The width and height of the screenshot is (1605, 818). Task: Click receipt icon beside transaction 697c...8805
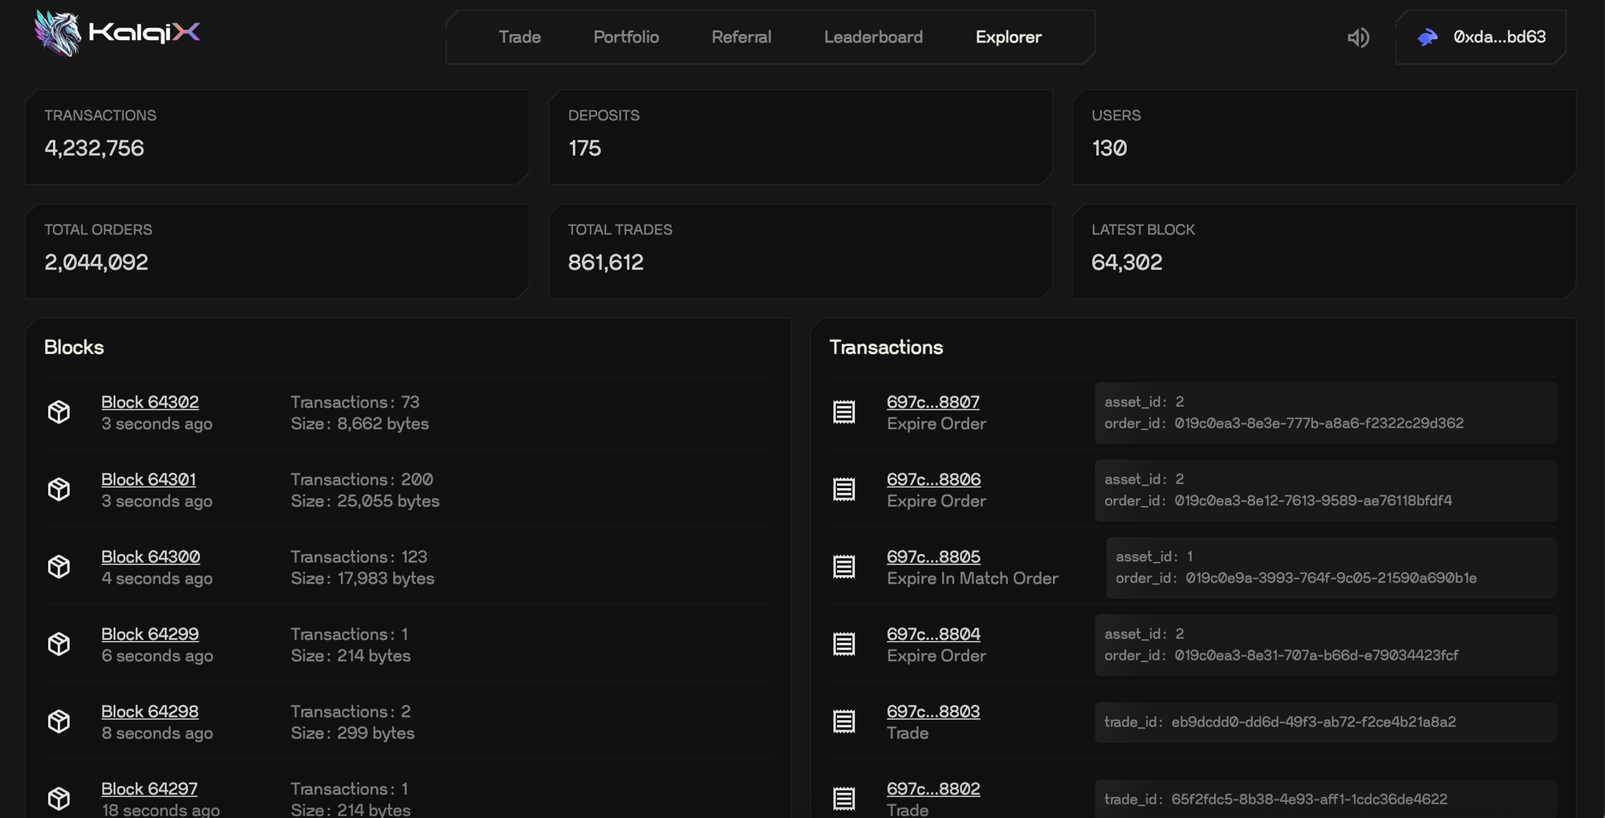pos(843,568)
